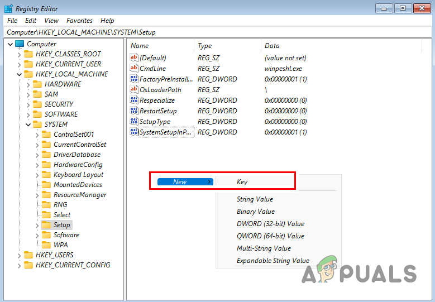Click the SAM folder icon

tap(37, 94)
